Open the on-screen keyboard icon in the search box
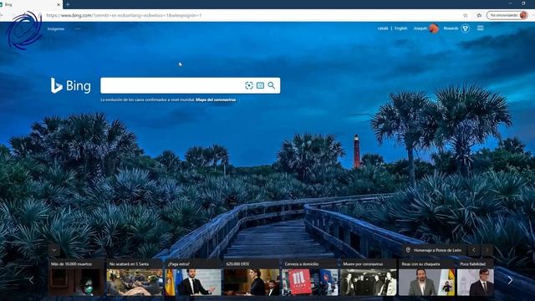Image resolution: width=535 pixels, height=301 pixels. (260, 85)
